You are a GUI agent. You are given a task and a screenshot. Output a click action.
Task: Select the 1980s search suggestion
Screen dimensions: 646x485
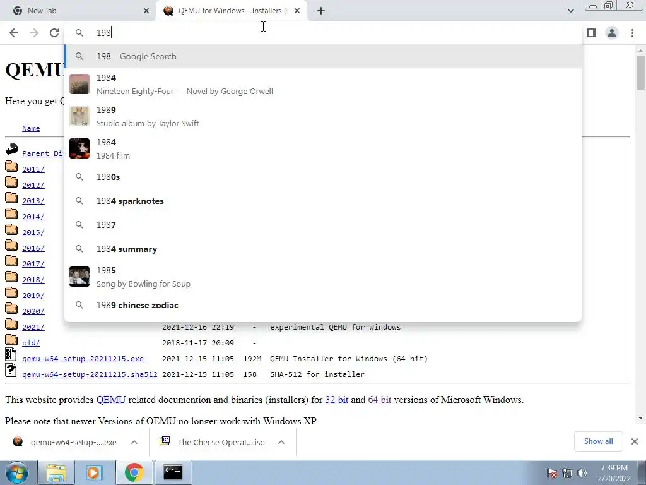pos(324,177)
